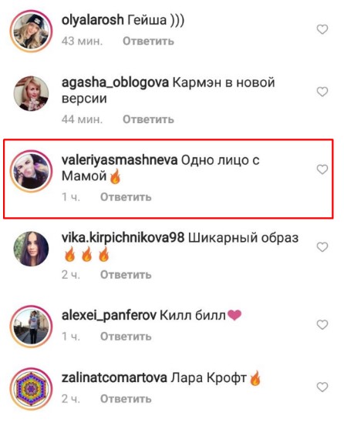Screen dimensions: 344x429
Task: Click Ответить under agasha_oblogova's comment
Action: (148, 119)
